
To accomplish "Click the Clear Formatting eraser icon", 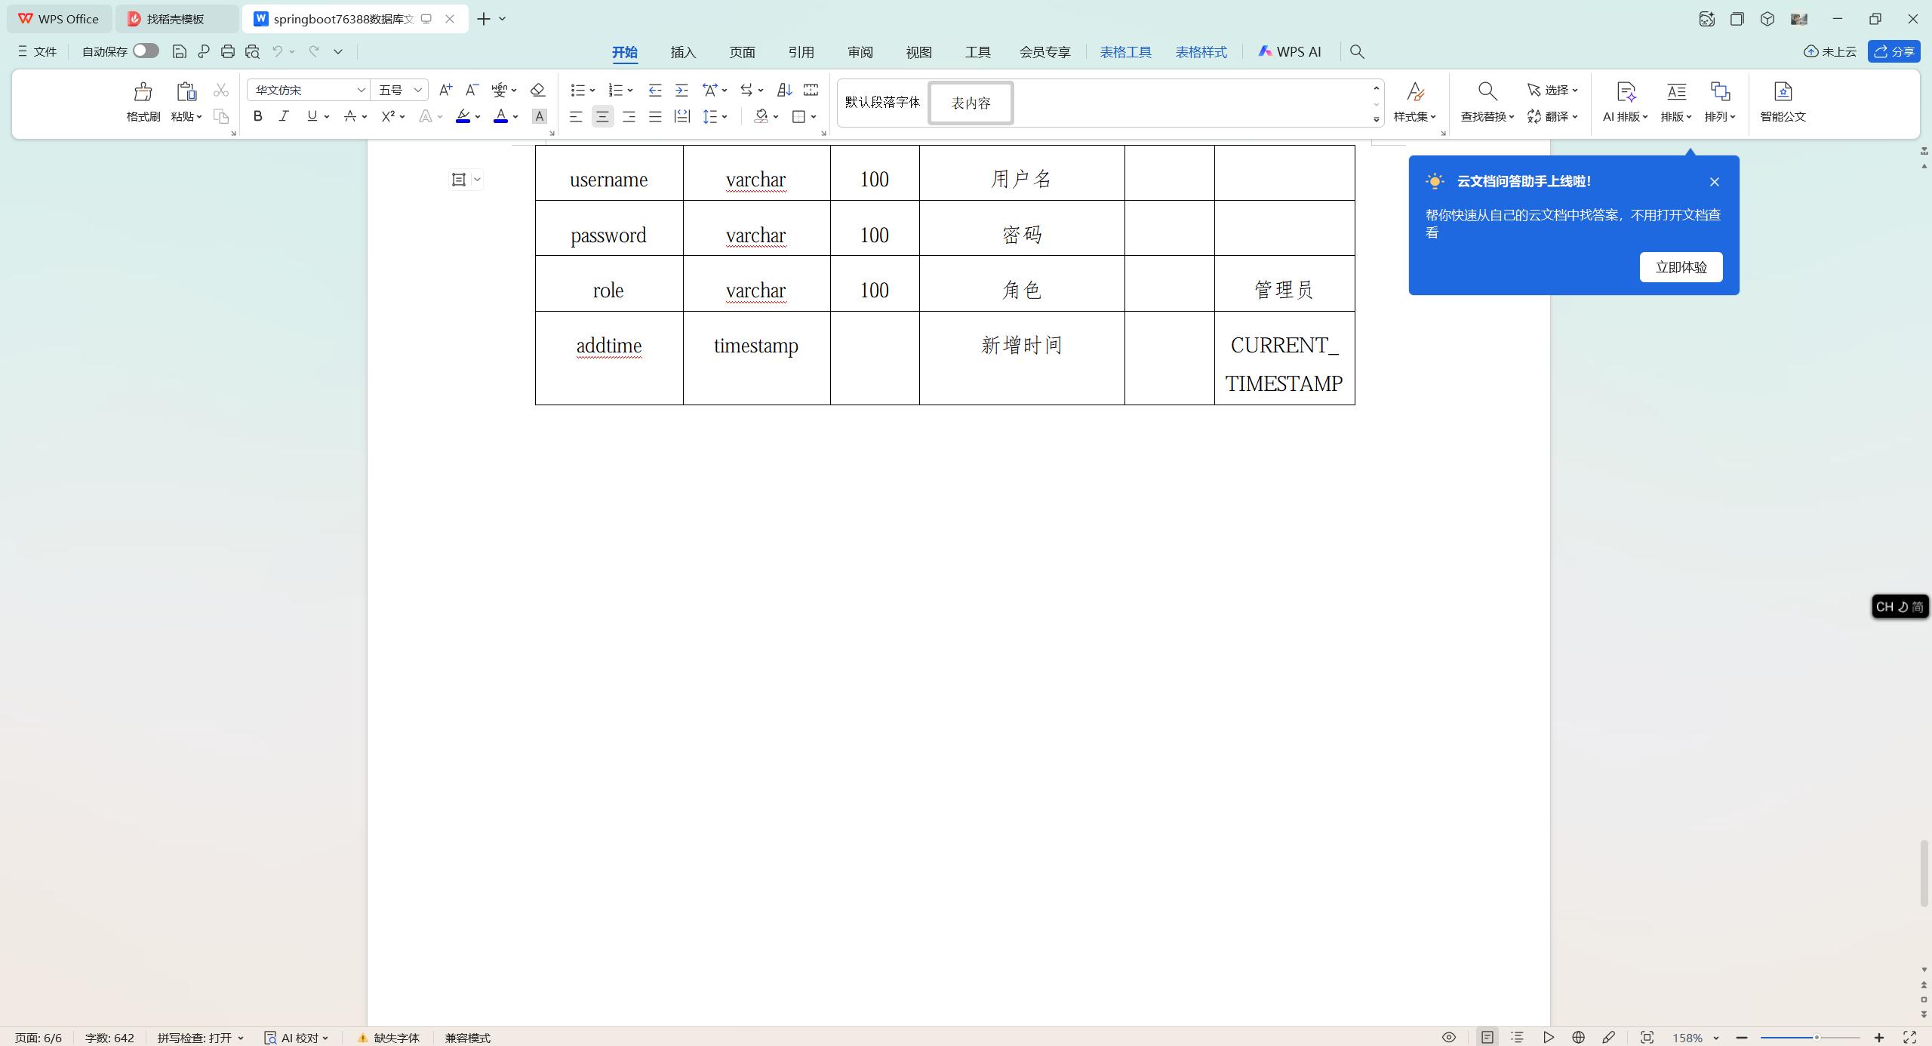I will 537,90.
